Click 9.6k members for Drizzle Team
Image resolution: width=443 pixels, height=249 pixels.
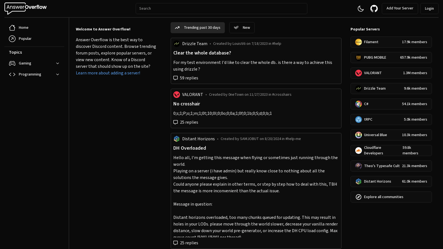(415, 89)
